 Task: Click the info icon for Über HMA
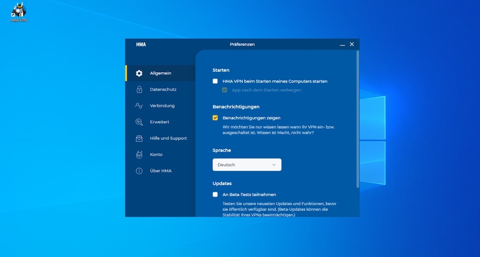point(139,171)
